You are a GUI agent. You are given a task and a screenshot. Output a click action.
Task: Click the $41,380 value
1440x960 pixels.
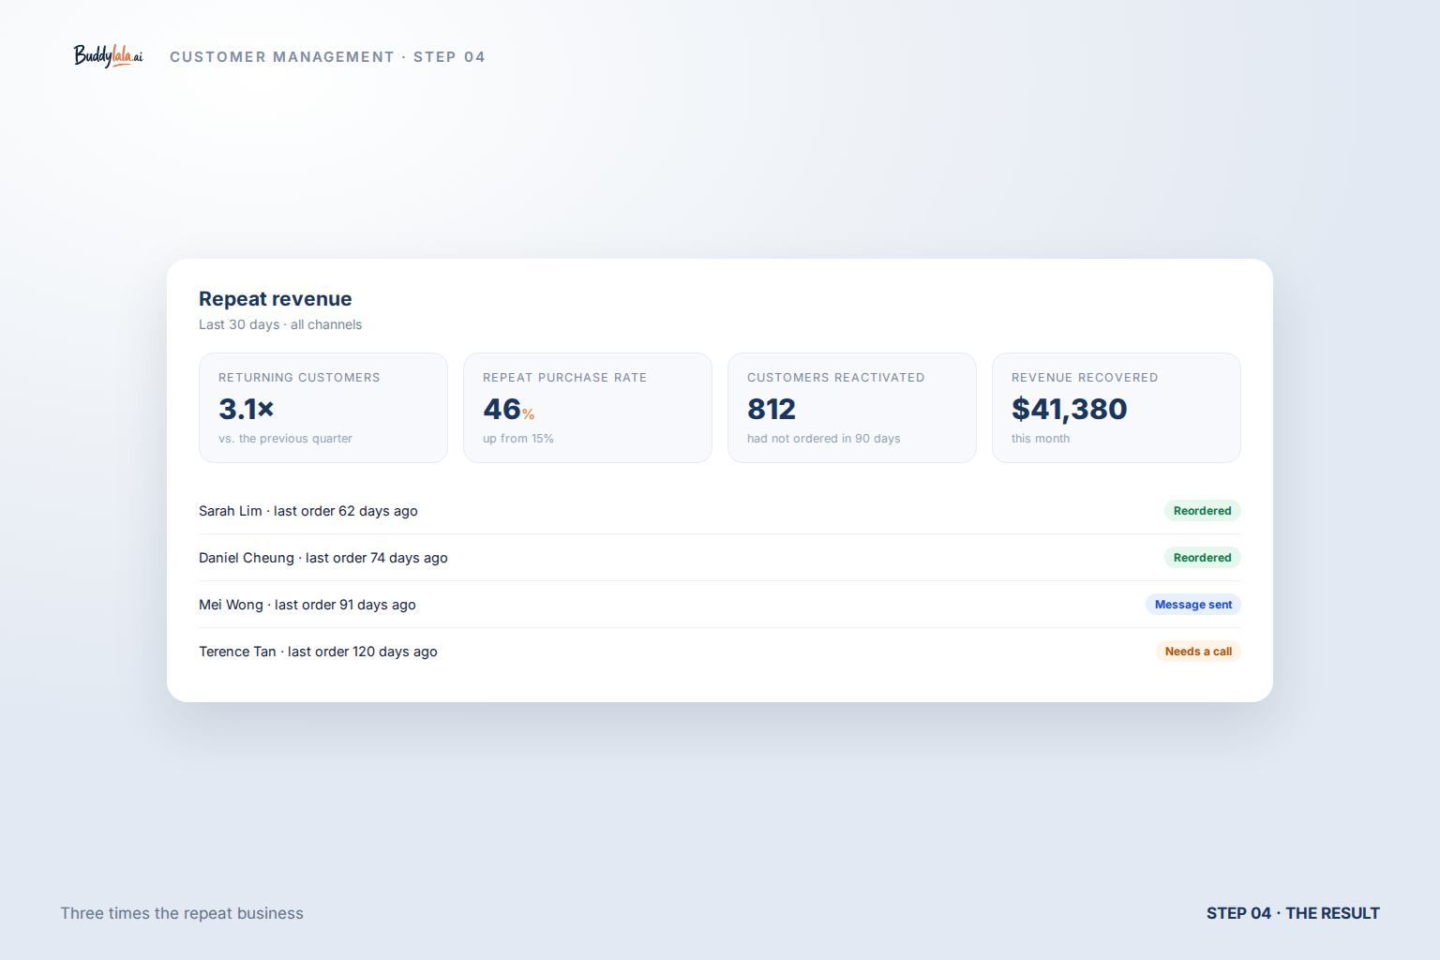pyautogui.click(x=1070, y=409)
